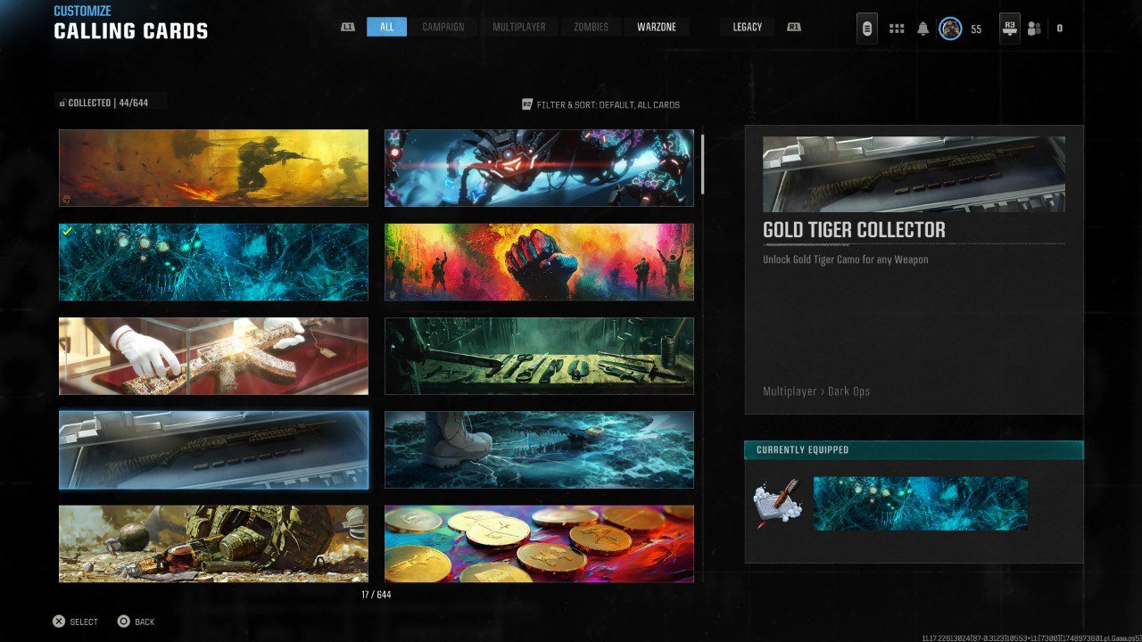
Task: Click the Gold Tiger Collector title
Action: click(x=854, y=230)
